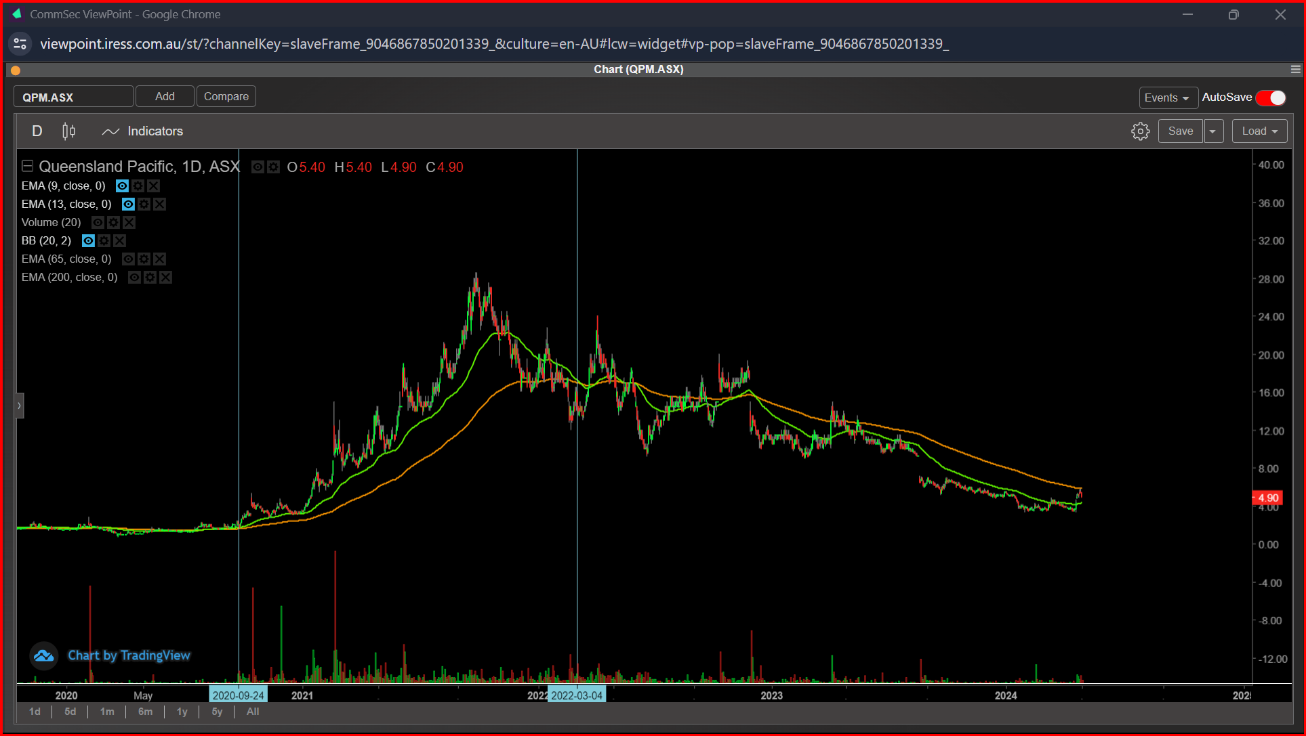The height and width of the screenshot is (736, 1306).
Task: Remove EMA (9, close, 0) indicator
Action: [154, 186]
